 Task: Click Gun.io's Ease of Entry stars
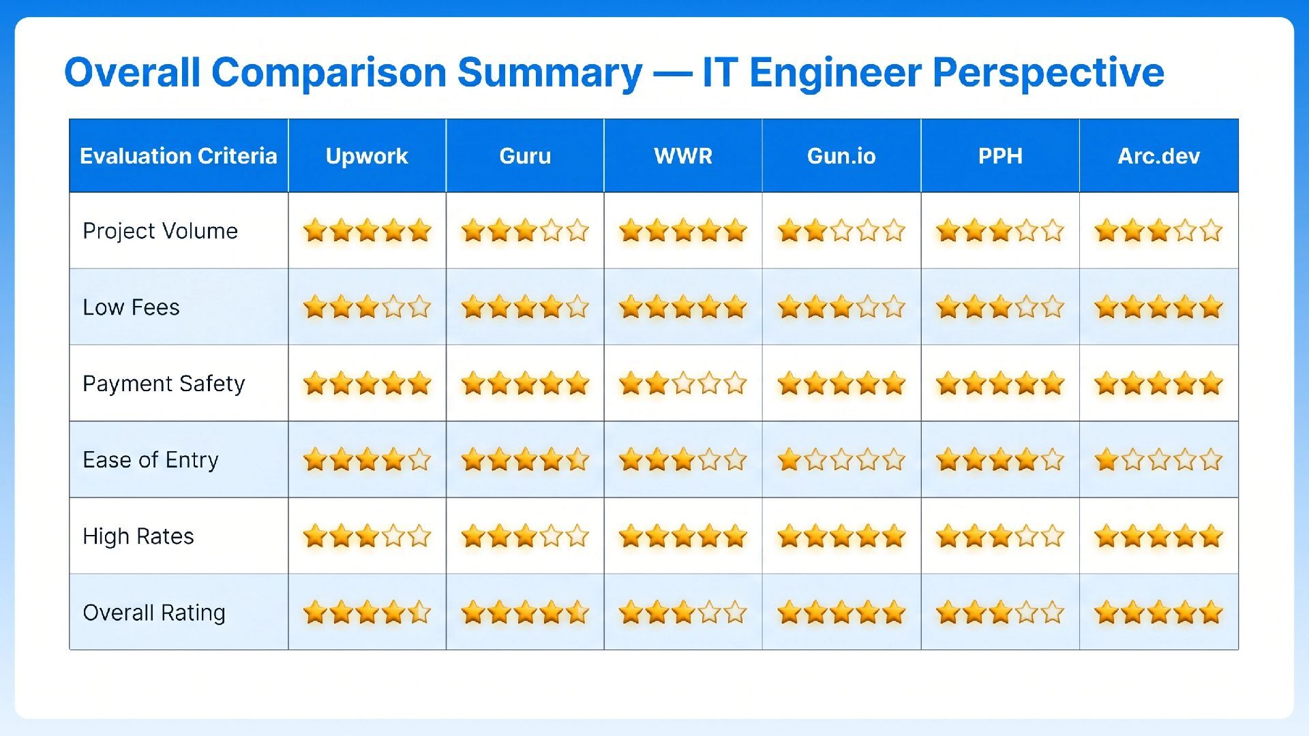point(841,459)
